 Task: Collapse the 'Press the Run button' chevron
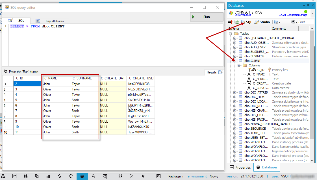5,71
